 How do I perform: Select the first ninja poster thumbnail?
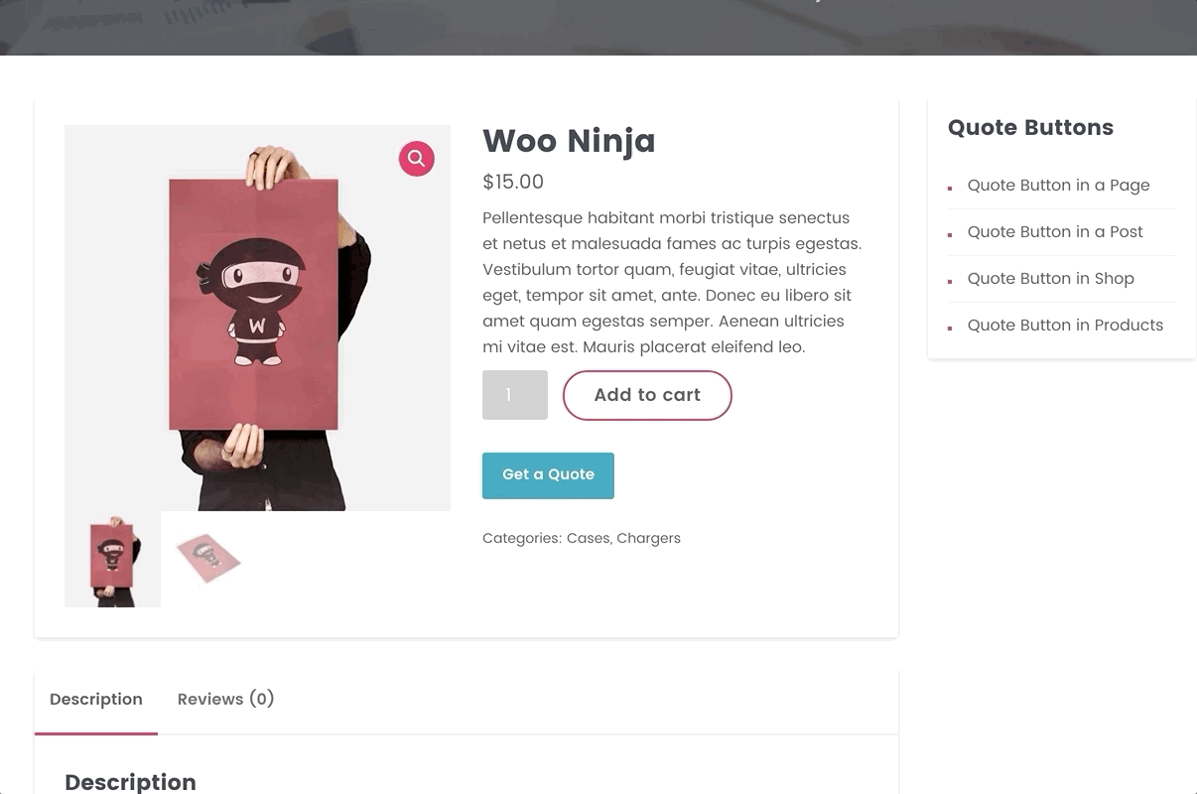[112, 559]
